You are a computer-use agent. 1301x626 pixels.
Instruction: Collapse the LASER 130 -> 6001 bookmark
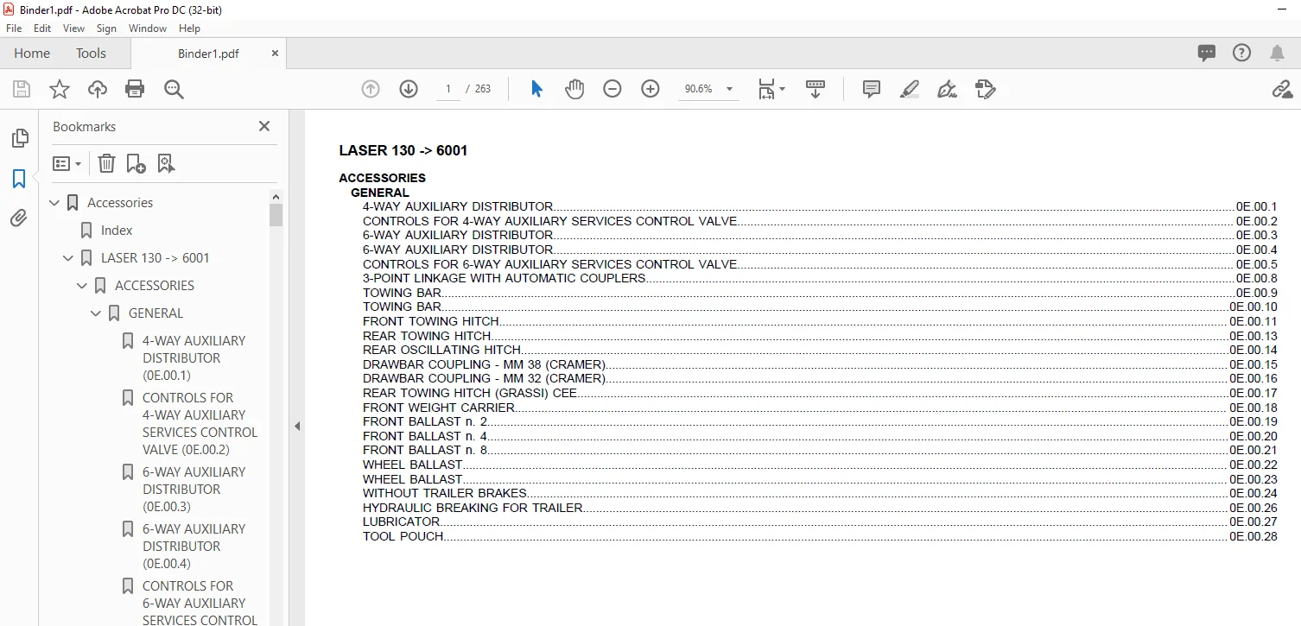[69, 258]
